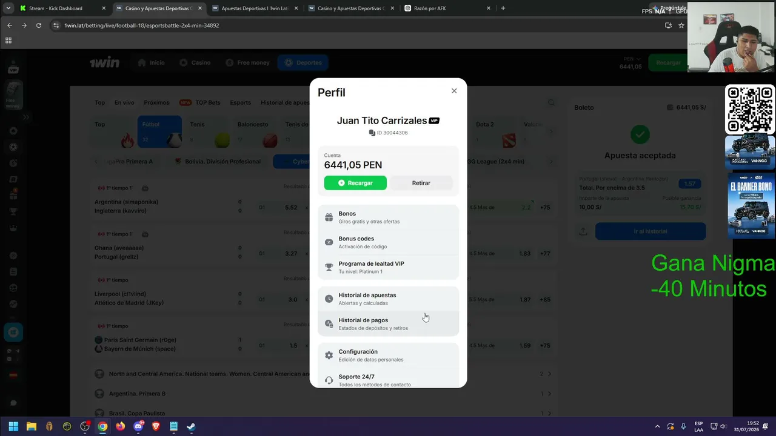This screenshot has height=436, width=776.
Task: Open a new browser tab
Action: [x=503, y=8]
